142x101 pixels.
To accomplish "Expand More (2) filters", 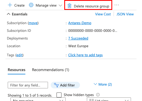I will pos(103,84).
